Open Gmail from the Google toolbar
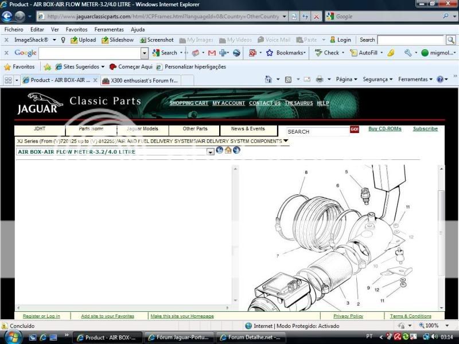The height and width of the screenshot is (344, 459). point(212,53)
